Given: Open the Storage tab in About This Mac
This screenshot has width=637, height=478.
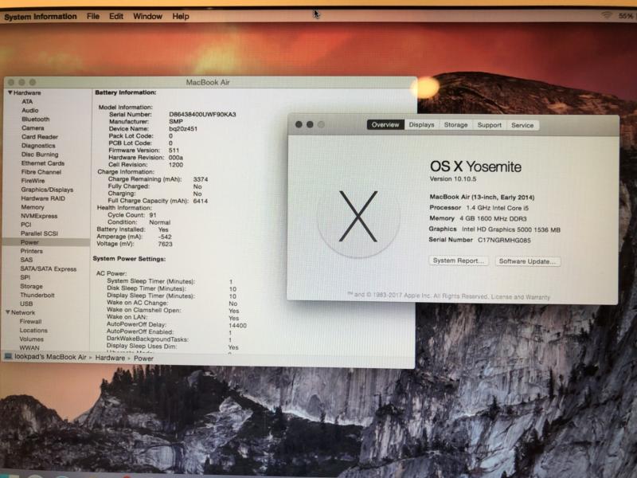Looking at the screenshot, I should tap(455, 125).
